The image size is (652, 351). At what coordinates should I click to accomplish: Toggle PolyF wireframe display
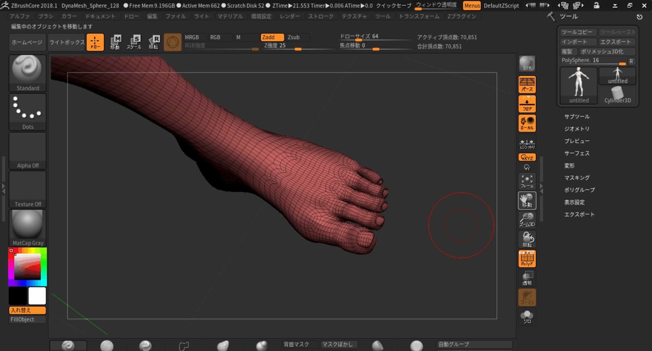(527, 259)
